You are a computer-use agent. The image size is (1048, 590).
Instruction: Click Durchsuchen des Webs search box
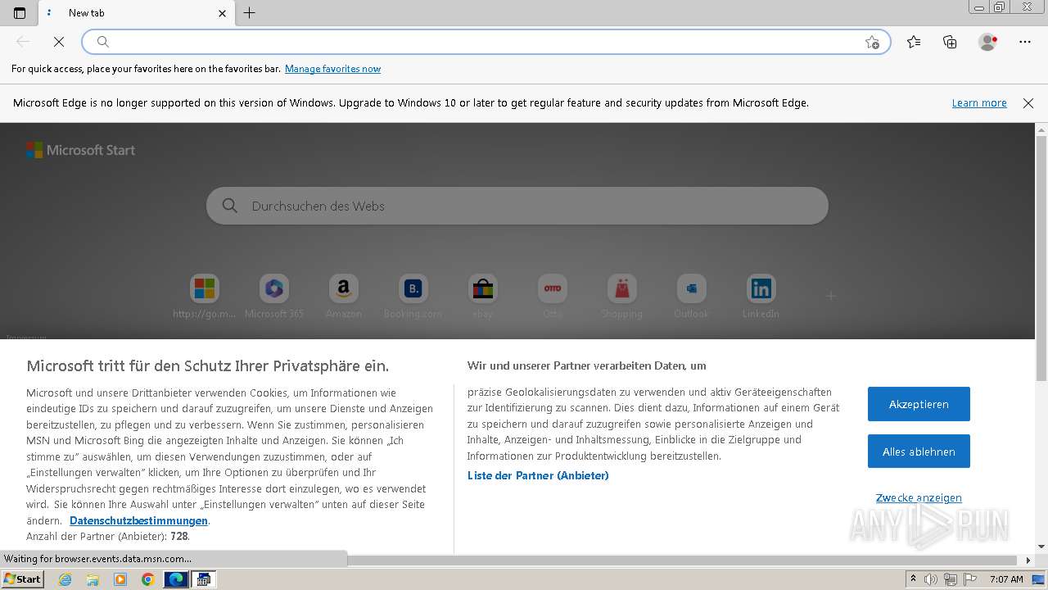(x=517, y=206)
